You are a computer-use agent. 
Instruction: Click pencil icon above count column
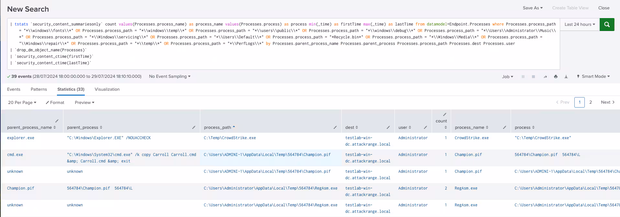[x=445, y=114]
